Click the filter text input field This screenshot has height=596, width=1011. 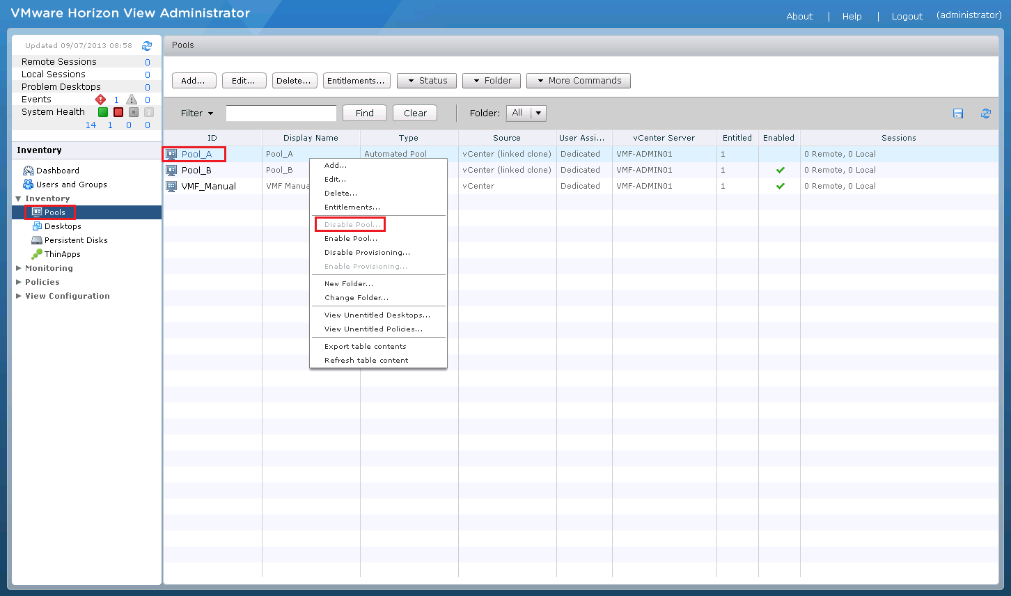click(x=281, y=113)
